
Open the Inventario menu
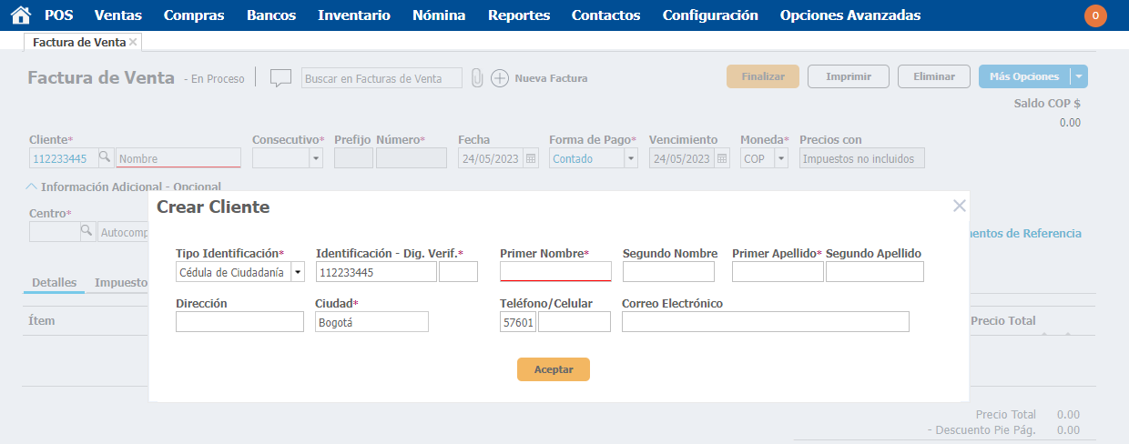[x=356, y=15]
